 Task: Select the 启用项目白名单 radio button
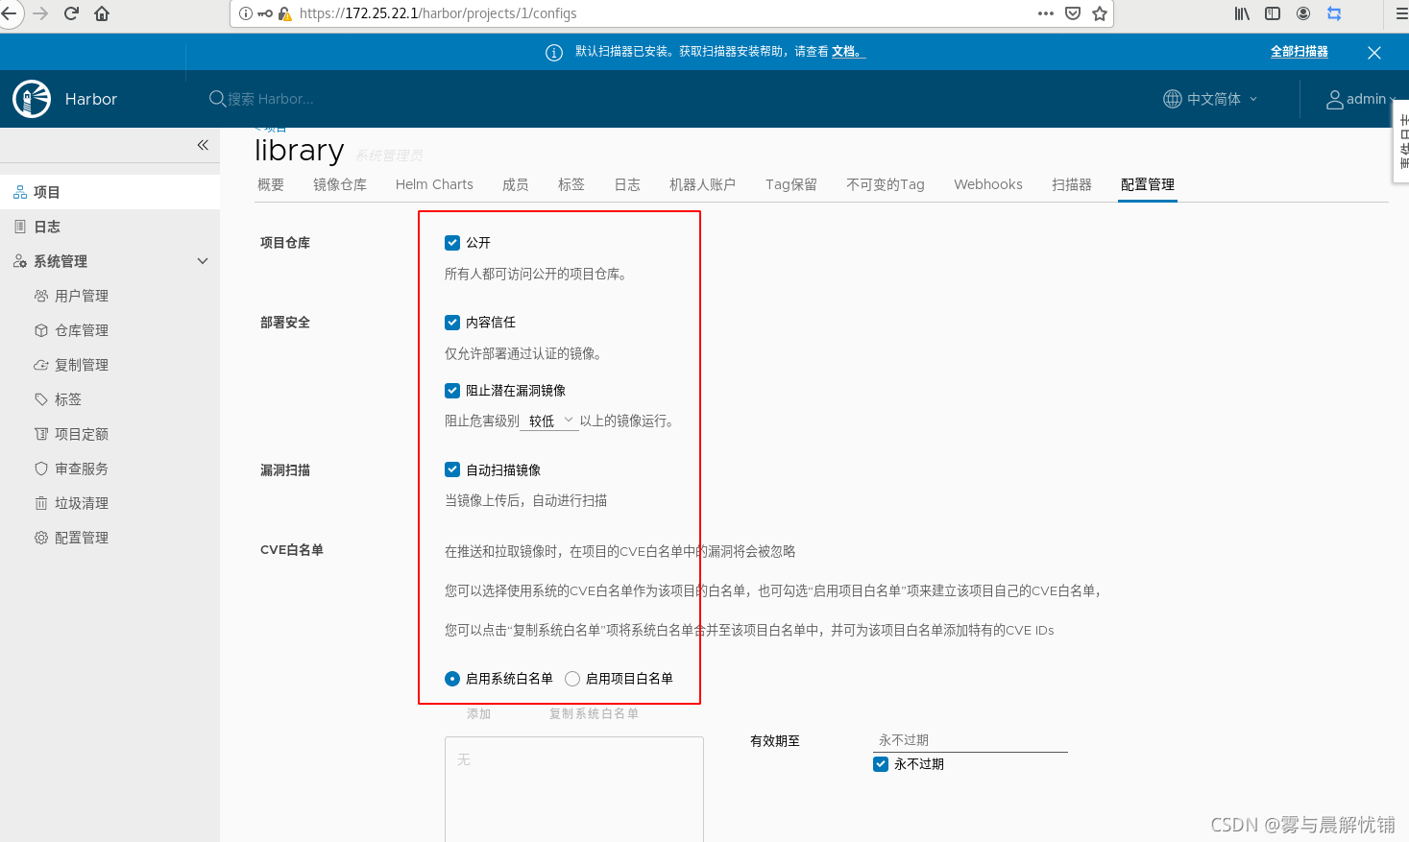tap(572, 679)
